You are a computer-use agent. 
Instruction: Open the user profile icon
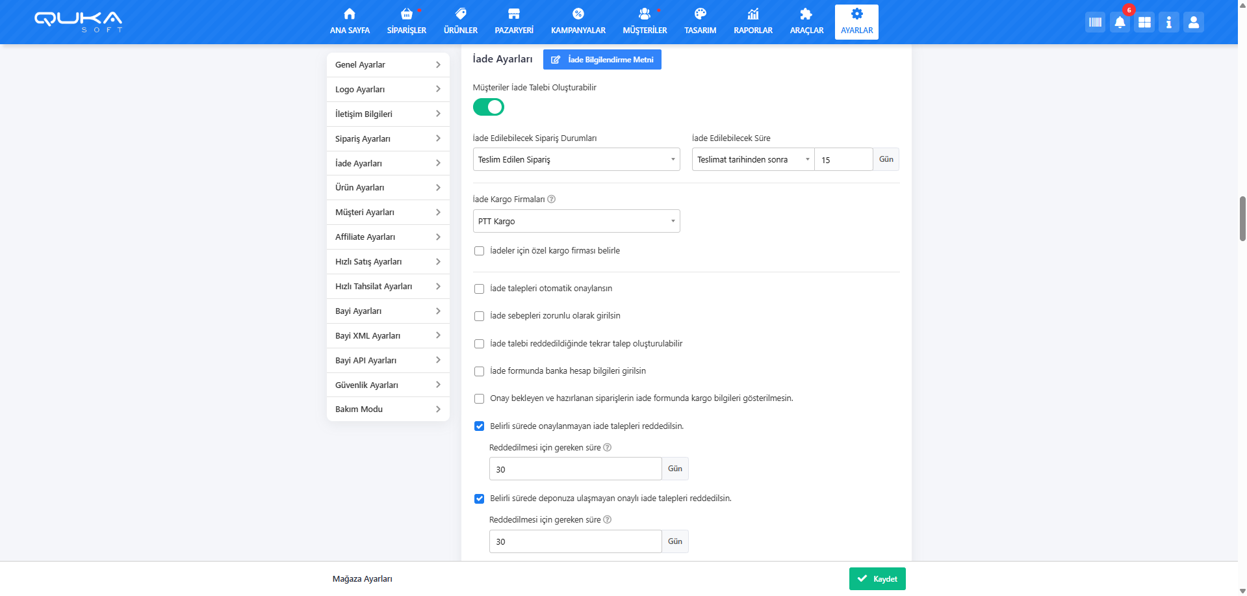[x=1193, y=22]
